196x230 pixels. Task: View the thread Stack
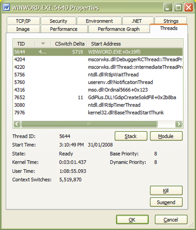pos(131,136)
